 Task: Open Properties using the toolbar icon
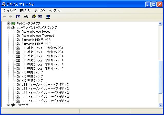(x=34, y=17)
